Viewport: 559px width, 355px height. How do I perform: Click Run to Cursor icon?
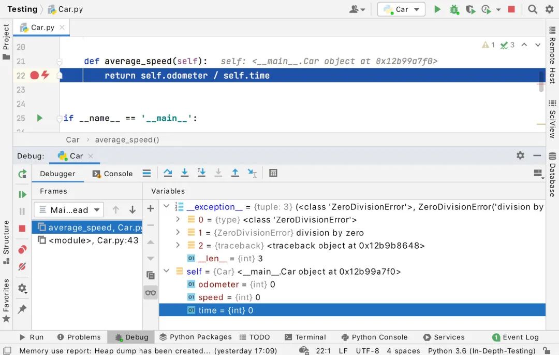pyautogui.click(x=252, y=173)
